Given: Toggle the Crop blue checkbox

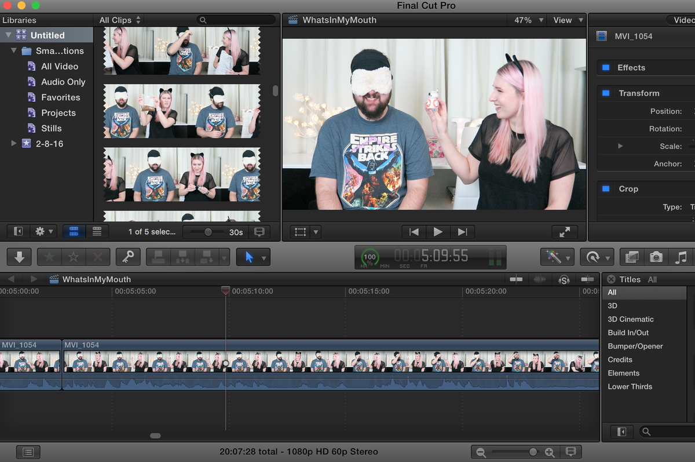Looking at the screenshot, I should [x=606, y=188].
